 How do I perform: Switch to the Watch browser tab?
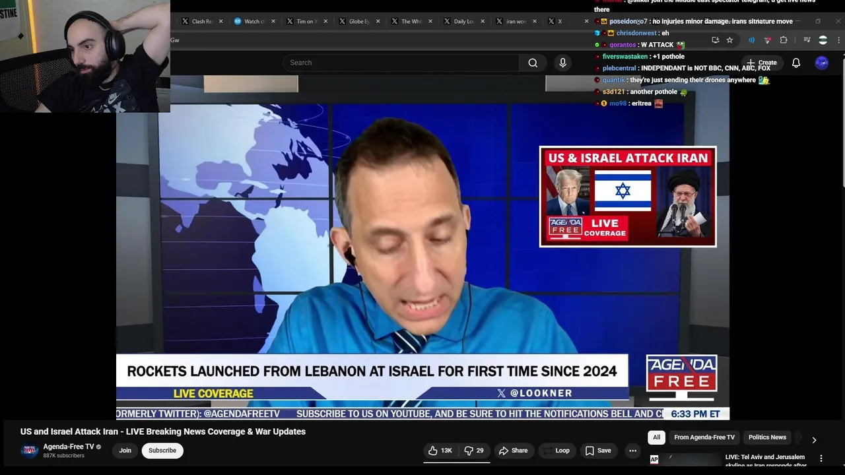[x=254, y=21]
